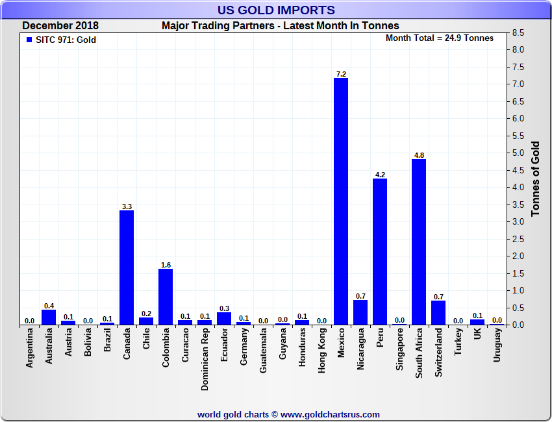Click the Tonnes of Gold axis title
Screen dimensions: 552x422
536,179
